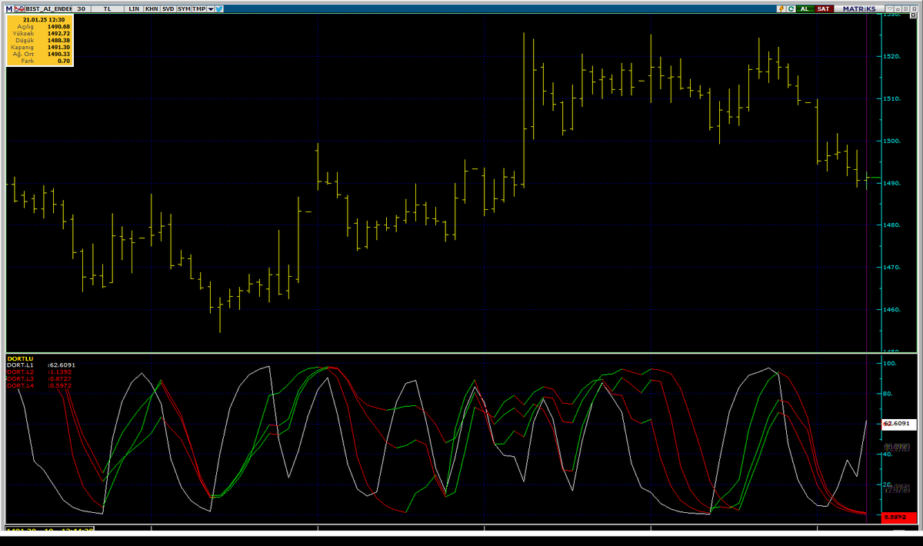The width and height of the screenshot is (923, 546).
Task: Open the TL currency selector
Action: point(107,8)
